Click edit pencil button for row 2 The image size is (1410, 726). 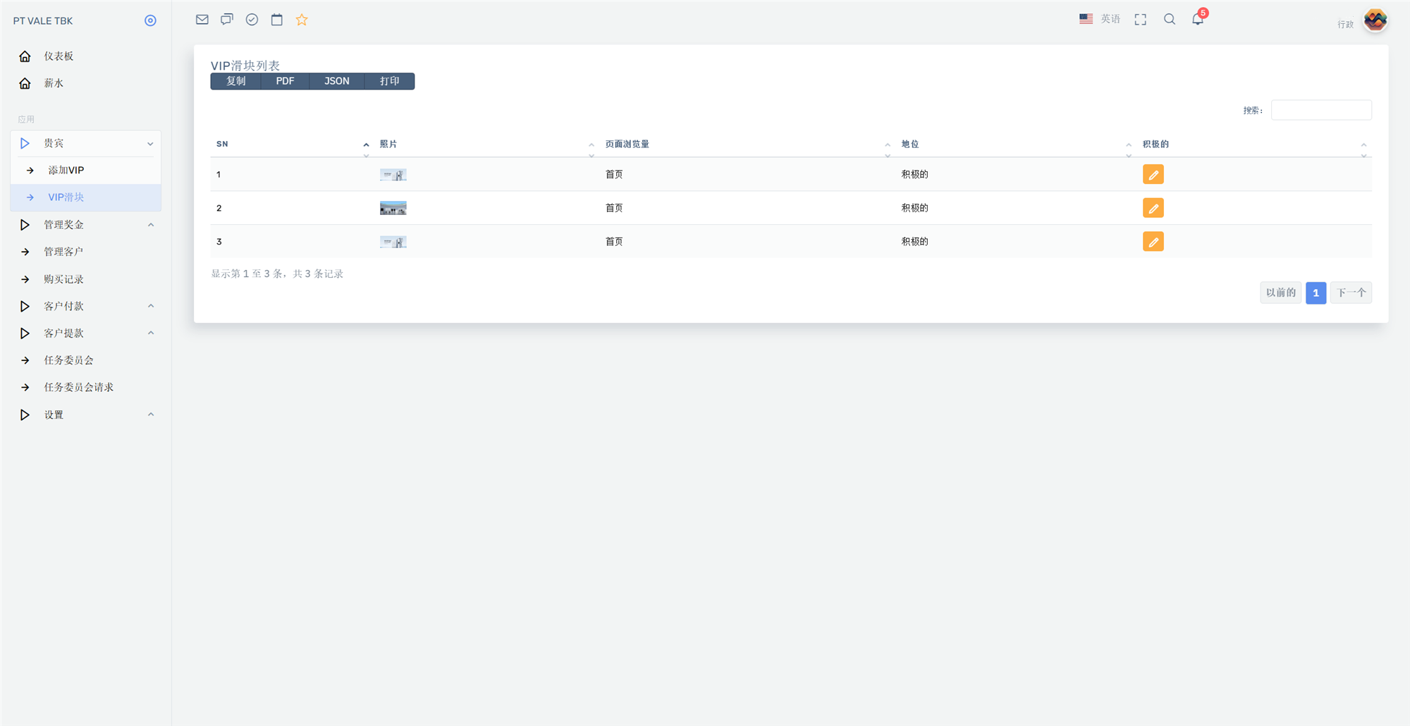pos(1153,208)
